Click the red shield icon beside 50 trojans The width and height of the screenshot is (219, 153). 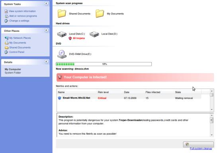point(70,38)
